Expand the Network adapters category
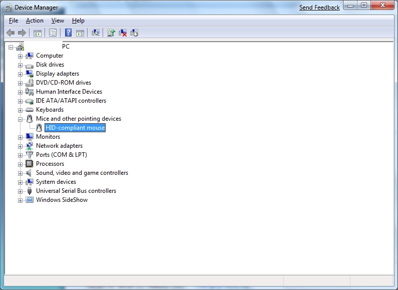The height and width of the screenshot is (290, 398). point(21,146)
